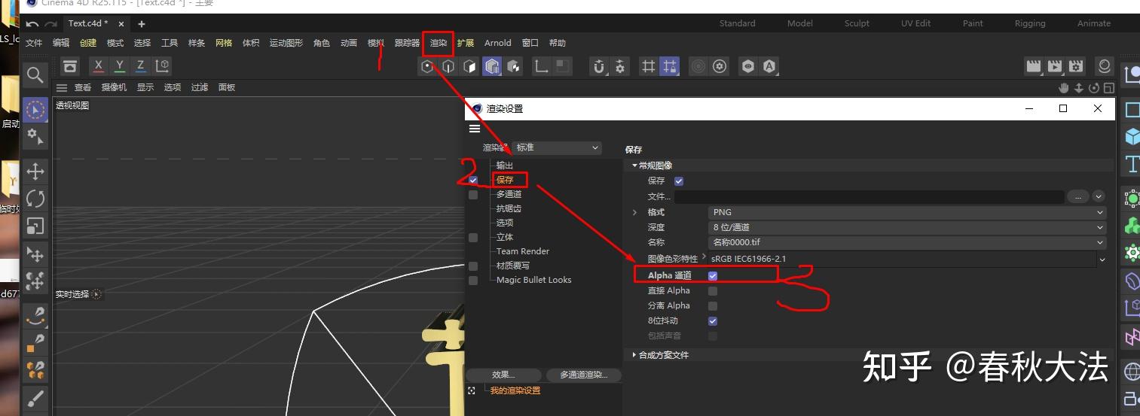The height and width of the screenshot is (416, 1140).
Task: Enable the Magic Bullet Looks checkbox
Action: 473,281
